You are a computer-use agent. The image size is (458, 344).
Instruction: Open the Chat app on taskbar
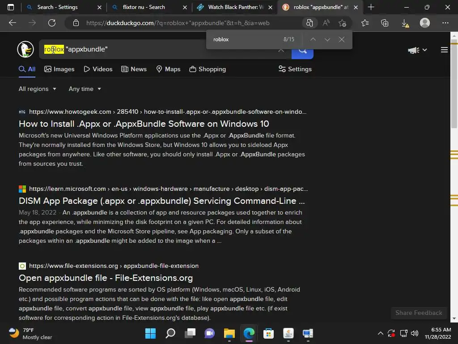coord(209,333)
